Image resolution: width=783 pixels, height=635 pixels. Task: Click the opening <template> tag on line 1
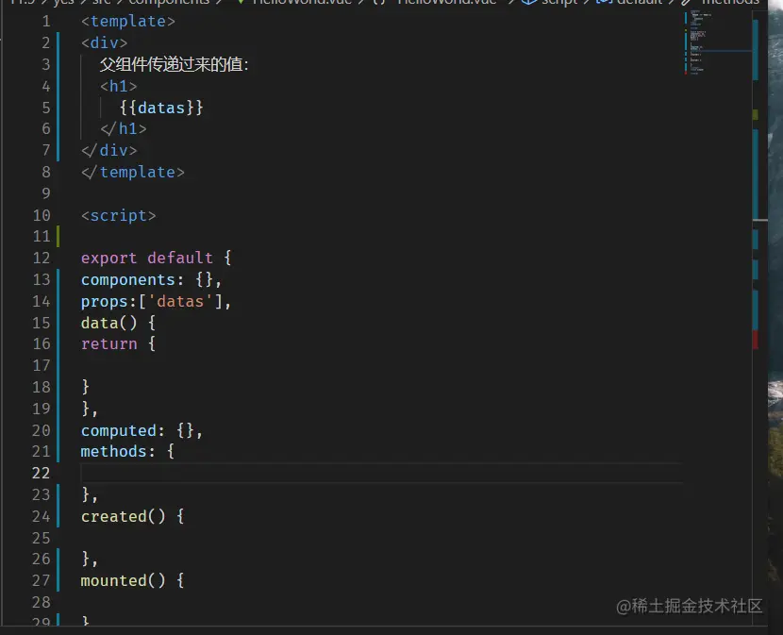point(128,21)
